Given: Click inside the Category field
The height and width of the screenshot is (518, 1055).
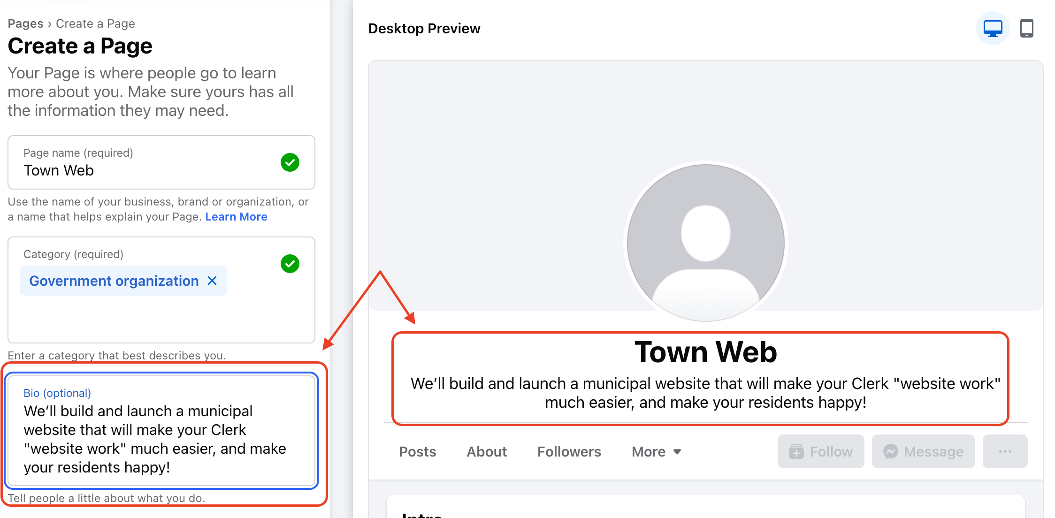Looking at the screenshot, I should pyautogui.click(x=161, y=290).
